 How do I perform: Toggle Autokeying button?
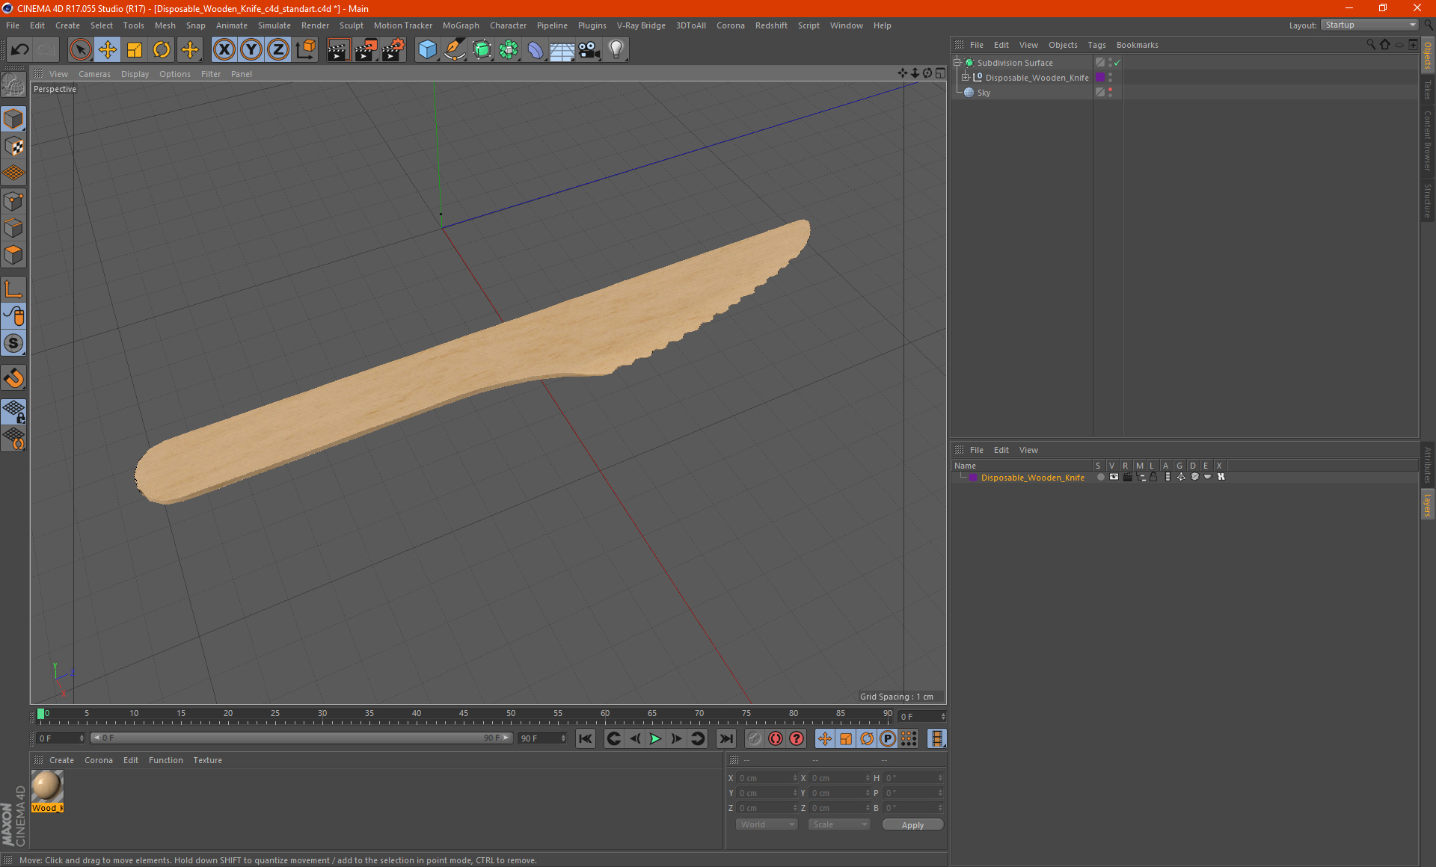point(776,738)
